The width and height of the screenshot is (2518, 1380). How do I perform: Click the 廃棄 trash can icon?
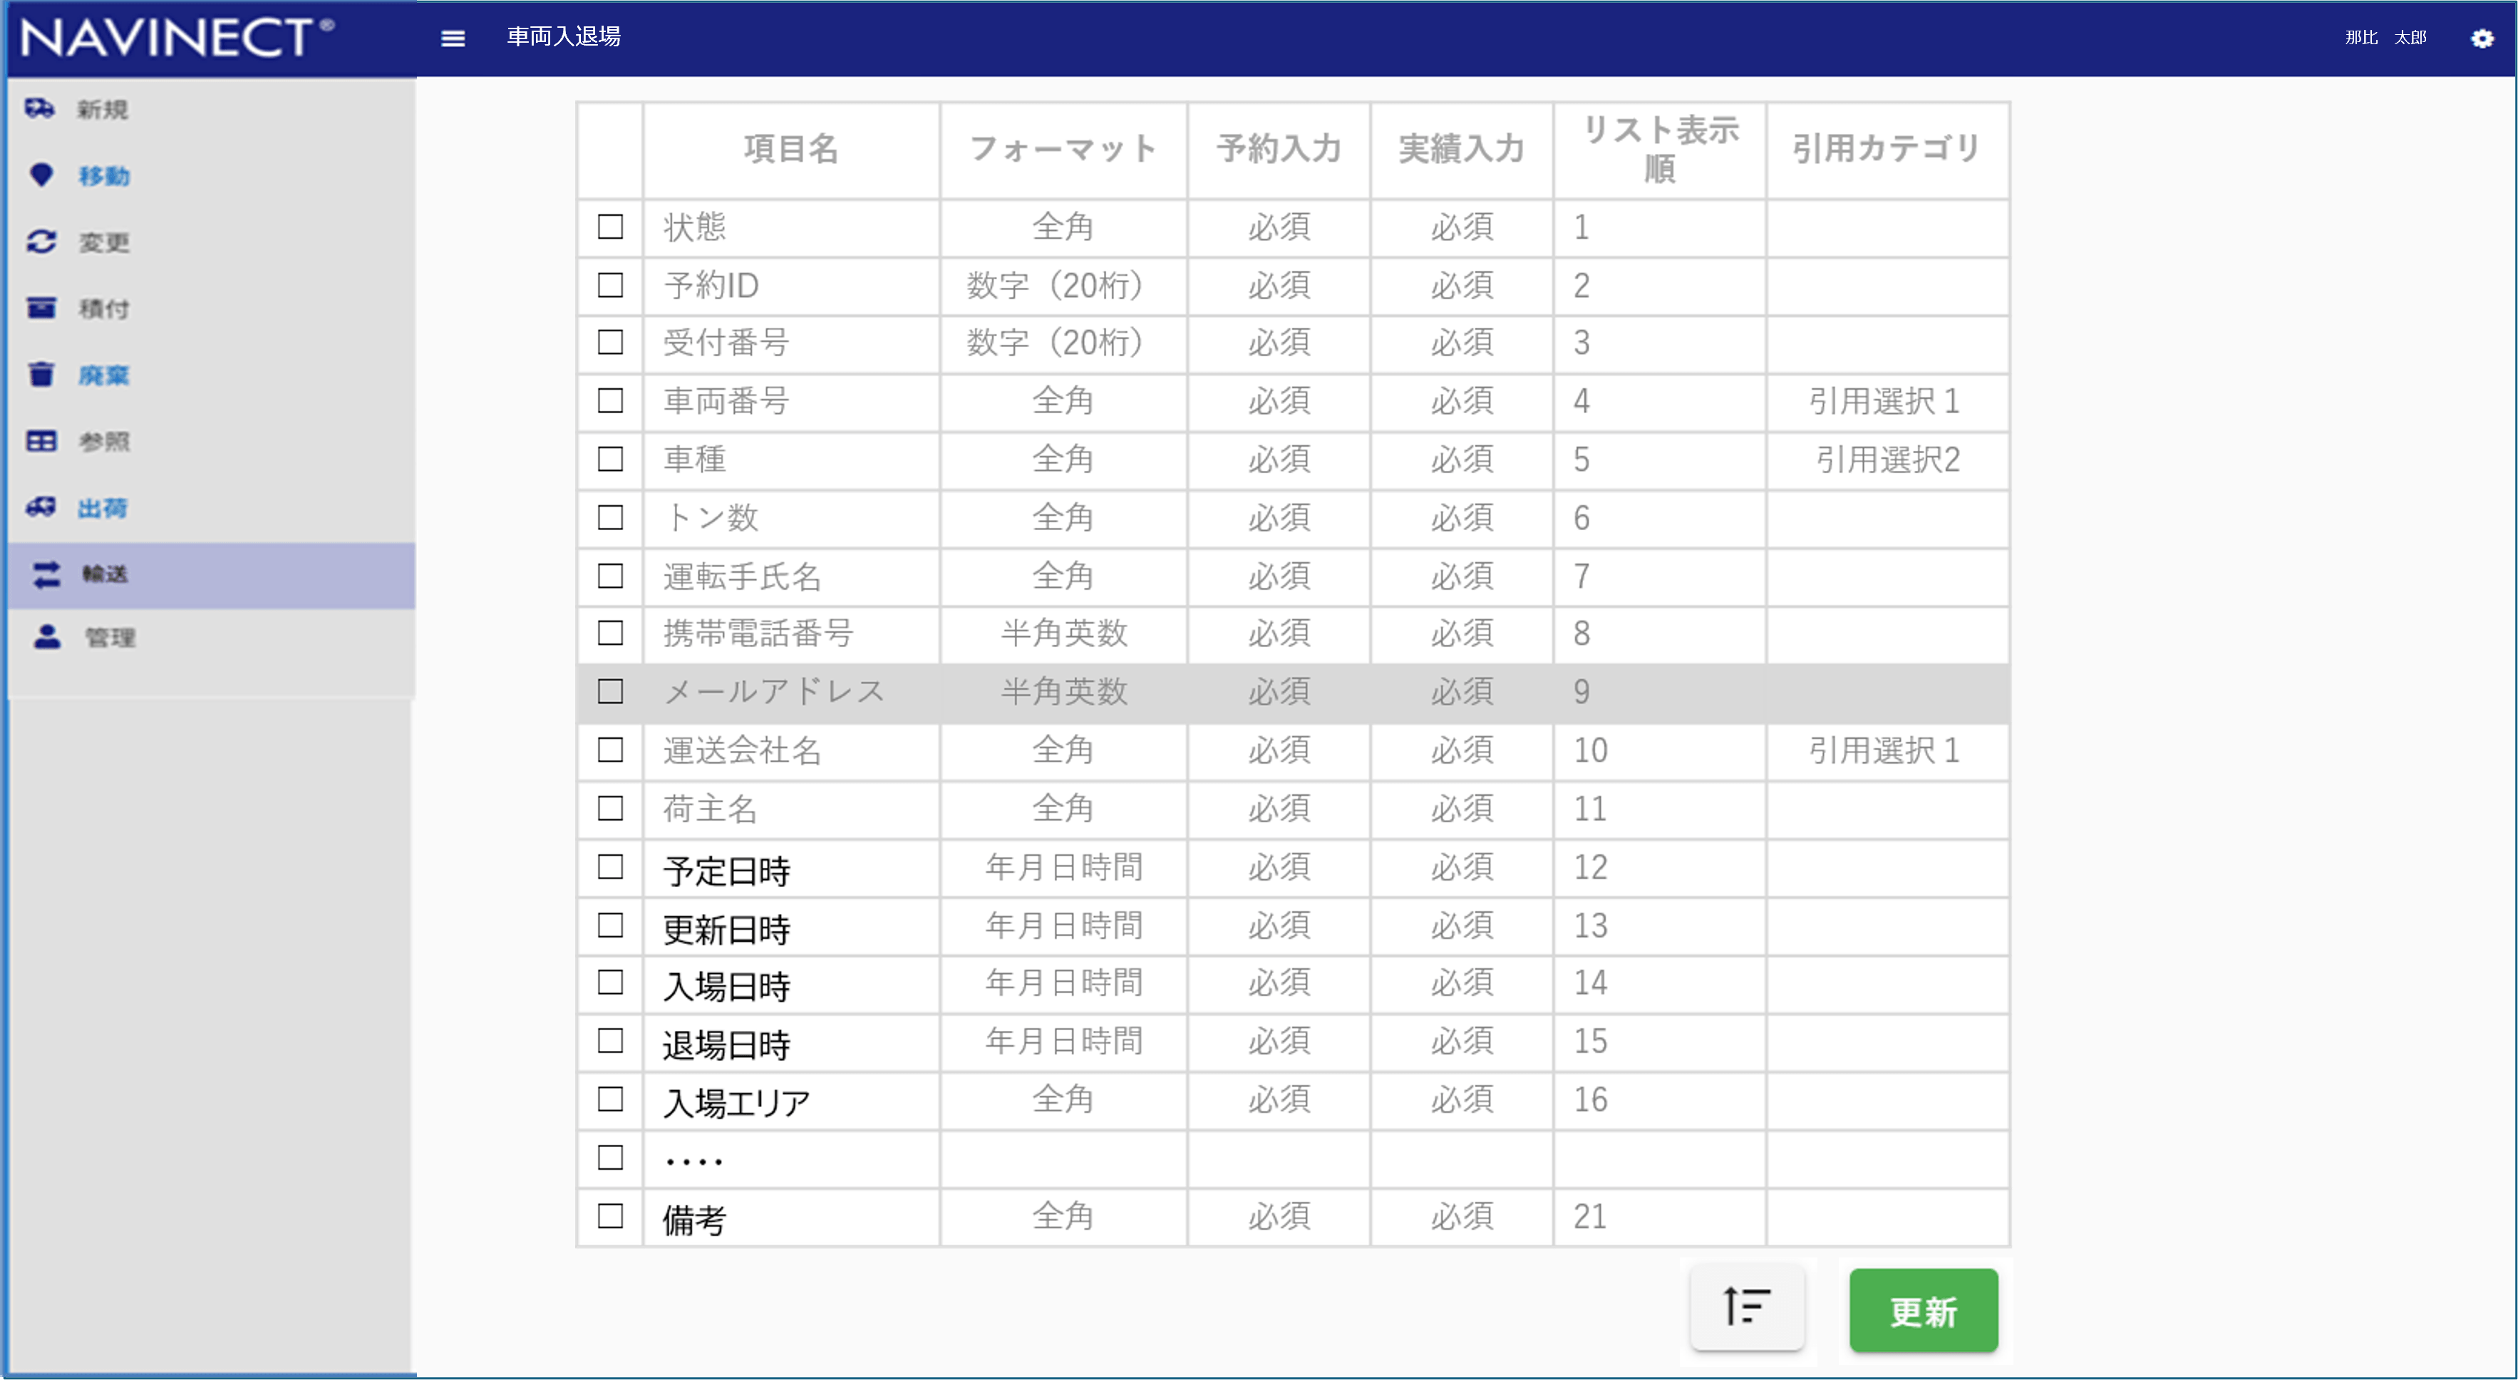(41, 374)
